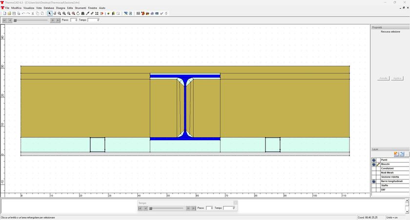
Task: Click the four-corner fit extents icon
Action: pos(97,13)
